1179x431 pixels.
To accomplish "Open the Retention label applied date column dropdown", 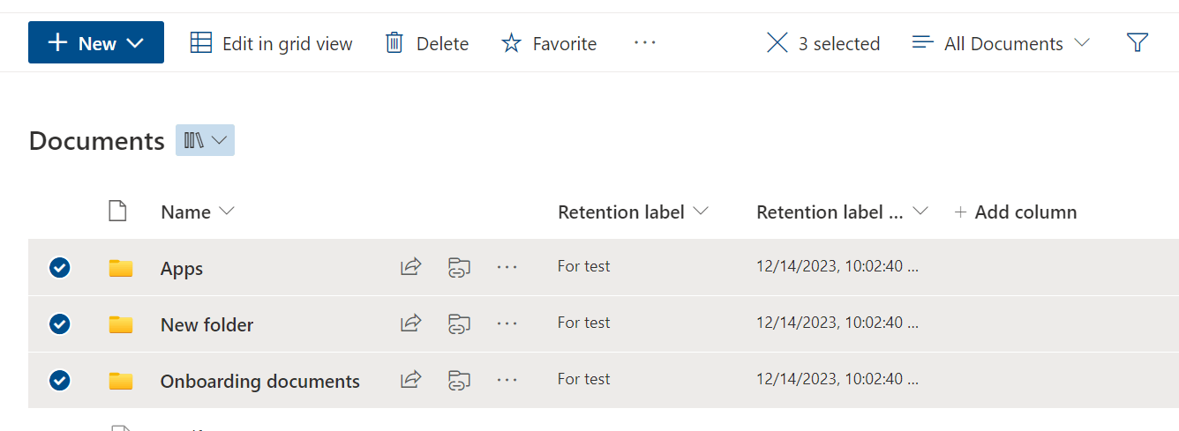I will tap(843, 212).
